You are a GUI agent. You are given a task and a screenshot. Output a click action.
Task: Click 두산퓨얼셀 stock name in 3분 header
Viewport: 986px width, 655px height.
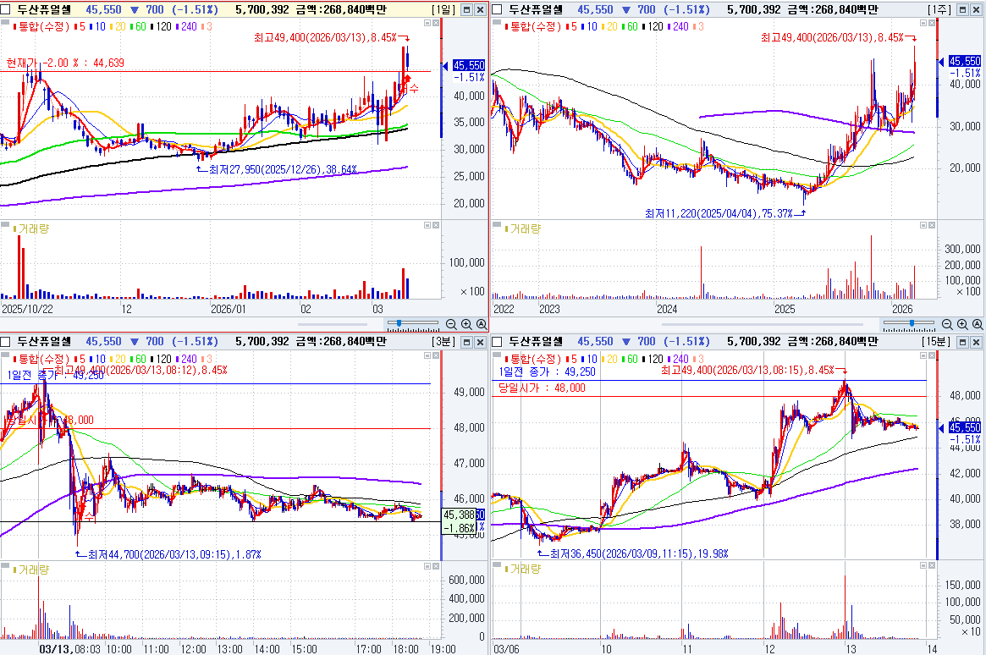tap(44, 342)
